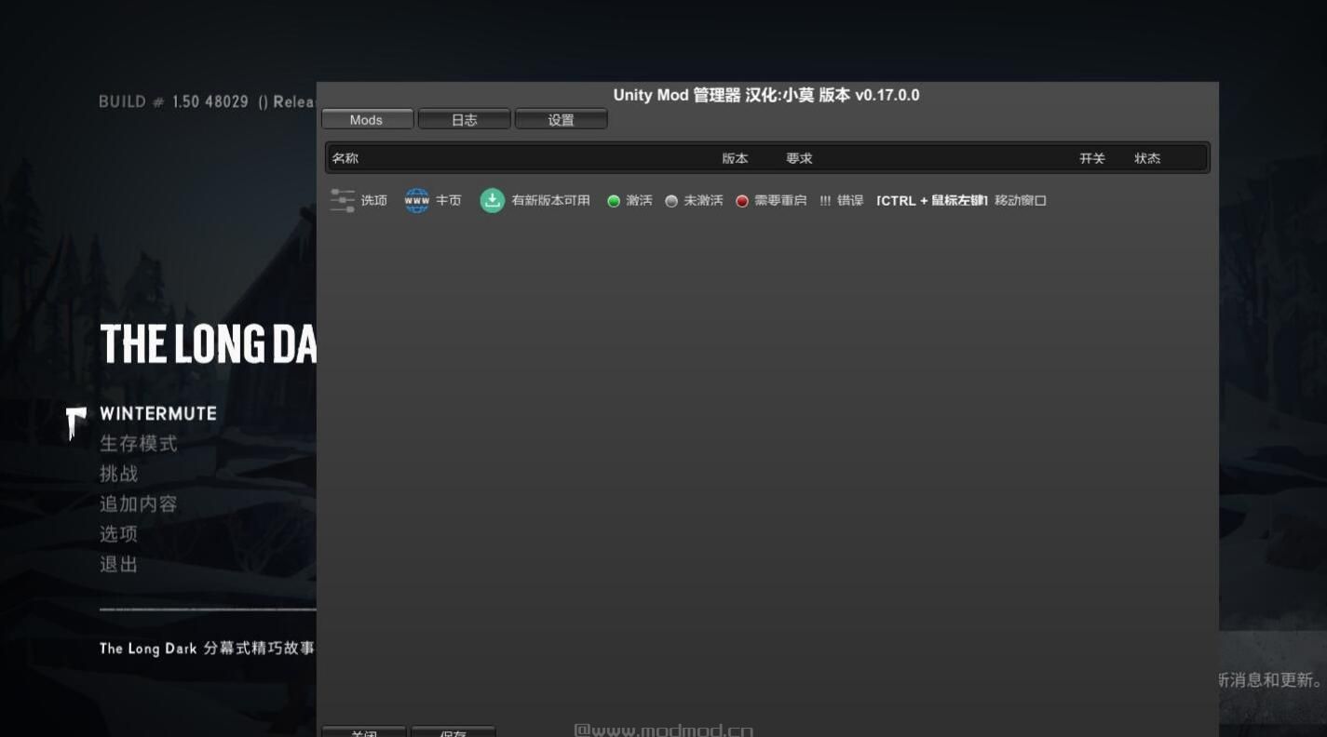Open the 设置 settings tab
Viewport: 1327px width, 737px height.
coord(561,119)
